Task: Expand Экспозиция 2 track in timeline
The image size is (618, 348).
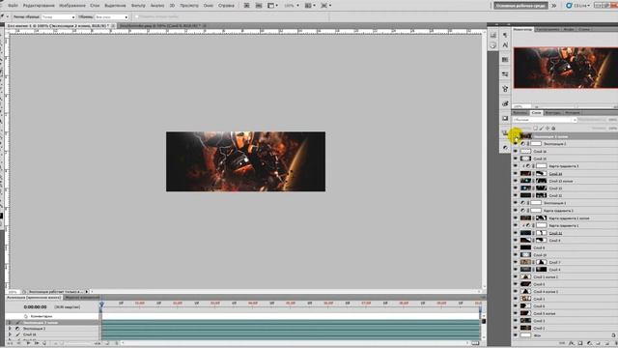Action: click(10, 329)
